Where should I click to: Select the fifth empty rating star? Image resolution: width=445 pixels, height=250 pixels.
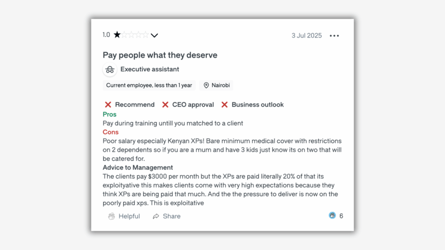[x=145, y=35]
